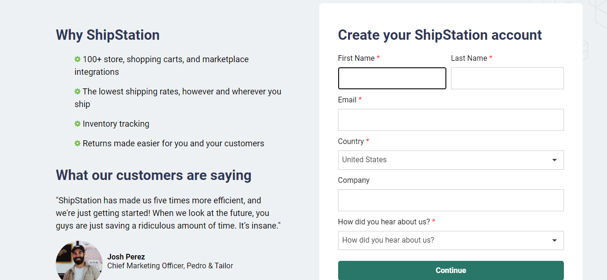Click Josh Perez's profile photo
607x280 pixels.
click(79, 262)
